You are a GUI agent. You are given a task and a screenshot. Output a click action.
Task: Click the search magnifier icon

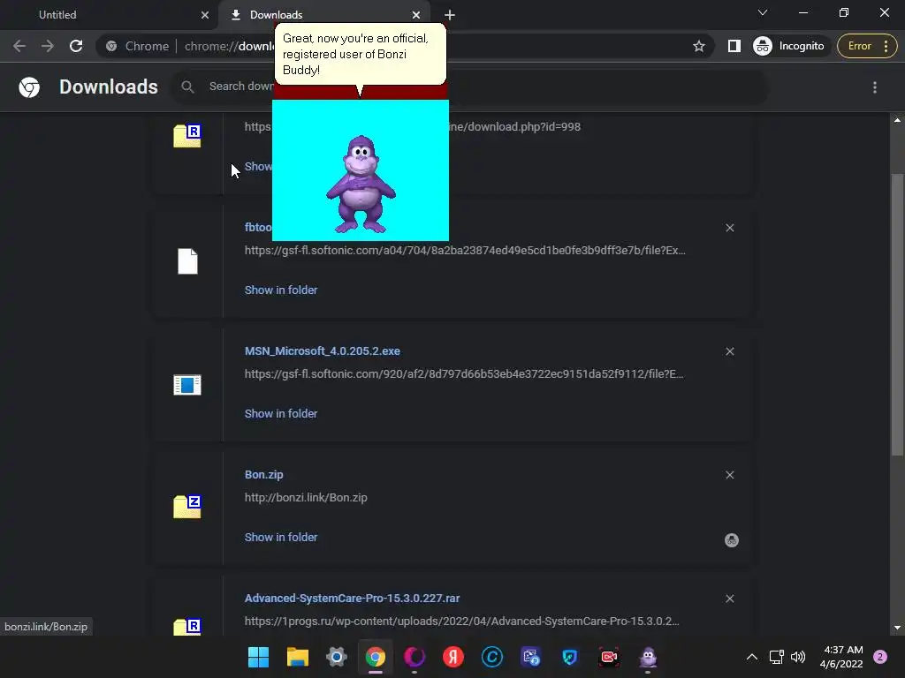click(x=187, y=87)
